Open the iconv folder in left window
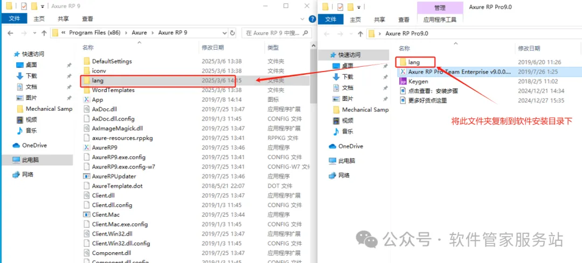Screen dimensions: 582x263 point(99,71)
